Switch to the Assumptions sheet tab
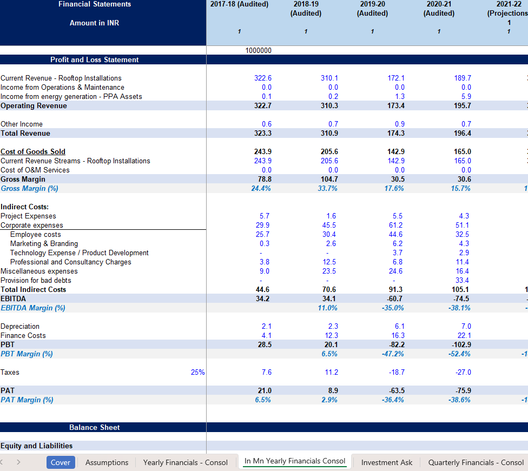The width and height of the screenshot is (528, 471). click(x=107, y=462)
